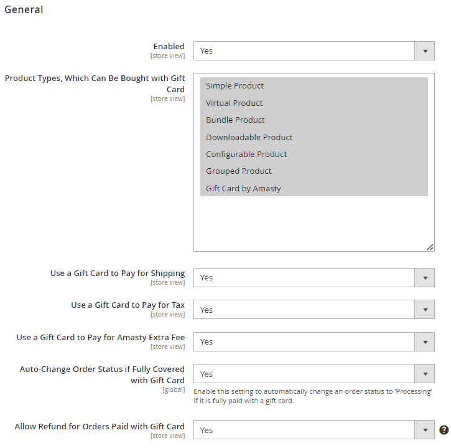This screenshot has width=451, height=448.
Task: Select Grouped Product option
Action: coord(314,171)
